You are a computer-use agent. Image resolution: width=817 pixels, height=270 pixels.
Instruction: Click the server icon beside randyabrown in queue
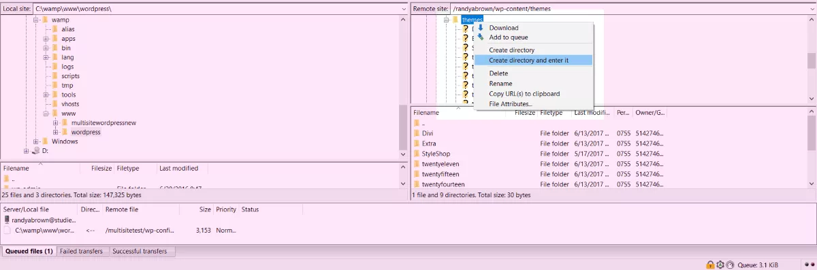point(7,220)
